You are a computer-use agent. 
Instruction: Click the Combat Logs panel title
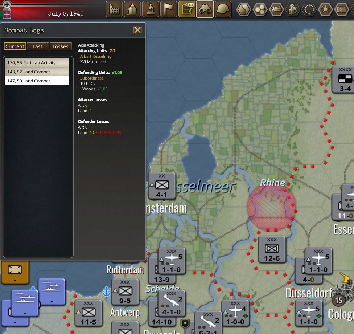(x=24, y=30)
